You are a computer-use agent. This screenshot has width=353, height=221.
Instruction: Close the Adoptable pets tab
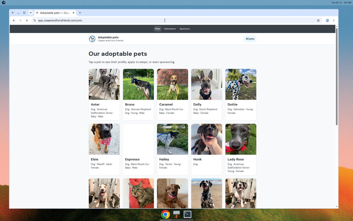pos(73,13)
